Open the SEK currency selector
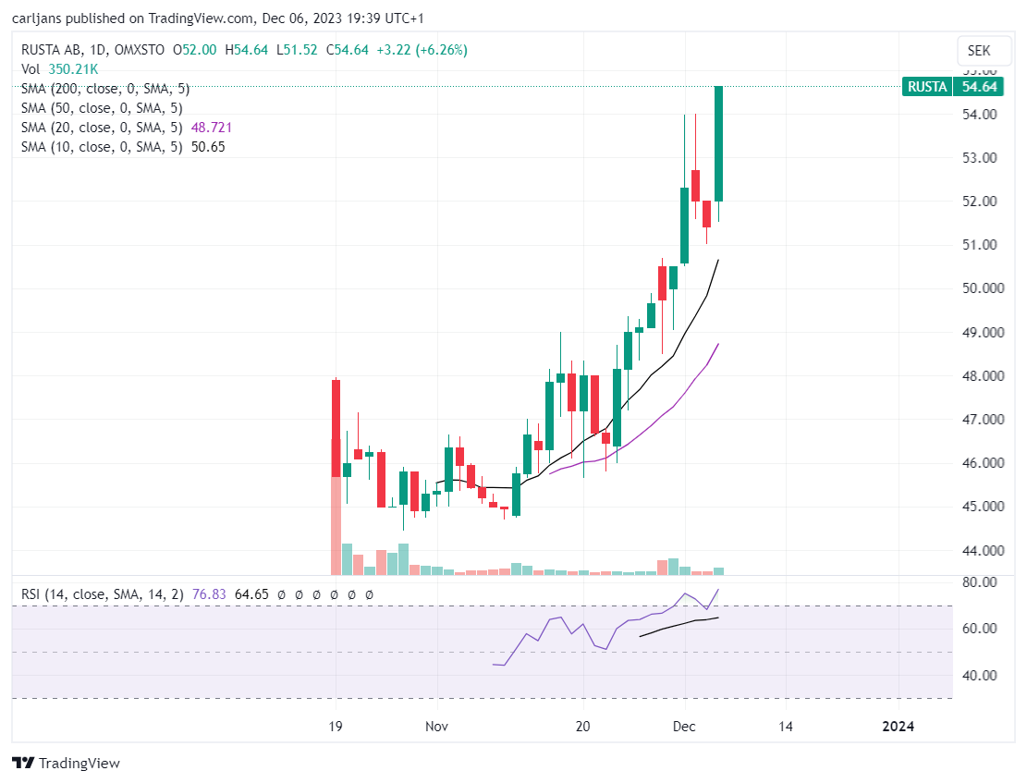Viewport: 1027px width, 783px height. pyautogui.click(x=979, y=51)
